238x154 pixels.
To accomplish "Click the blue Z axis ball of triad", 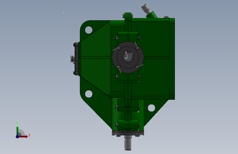I will click(x=18, y=136).
